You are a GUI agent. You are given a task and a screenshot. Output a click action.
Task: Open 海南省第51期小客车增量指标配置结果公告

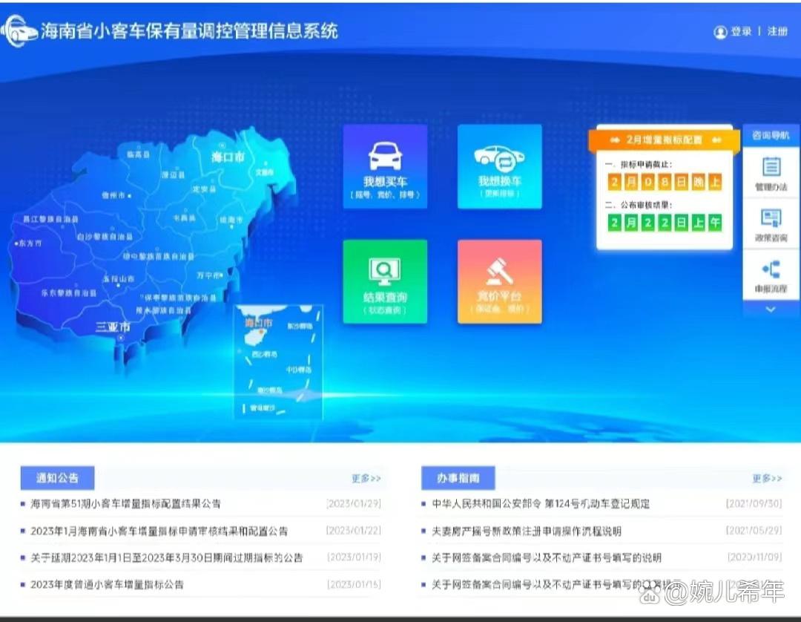pyautogui.click(x=125, y=503)
